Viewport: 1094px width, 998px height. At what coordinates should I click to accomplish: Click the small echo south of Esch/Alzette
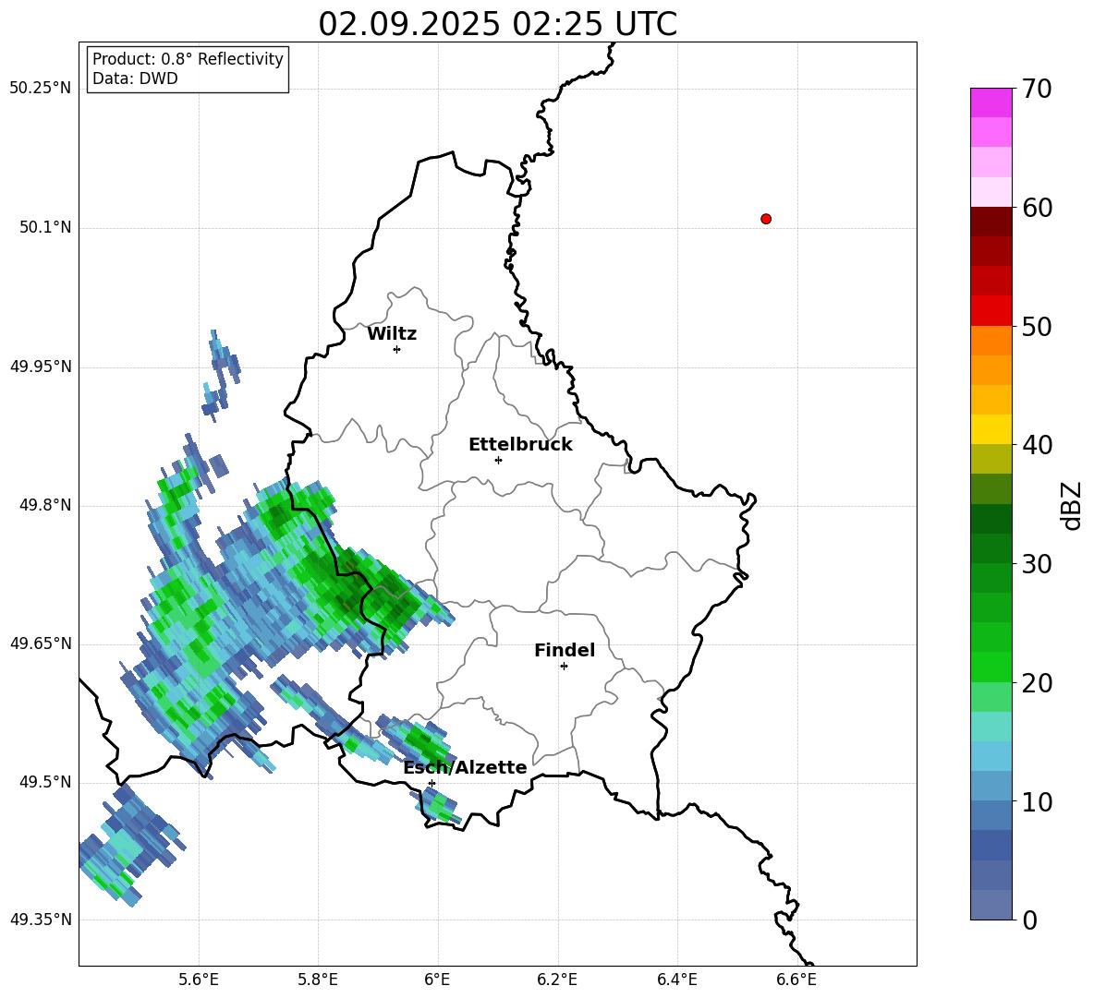438,806
